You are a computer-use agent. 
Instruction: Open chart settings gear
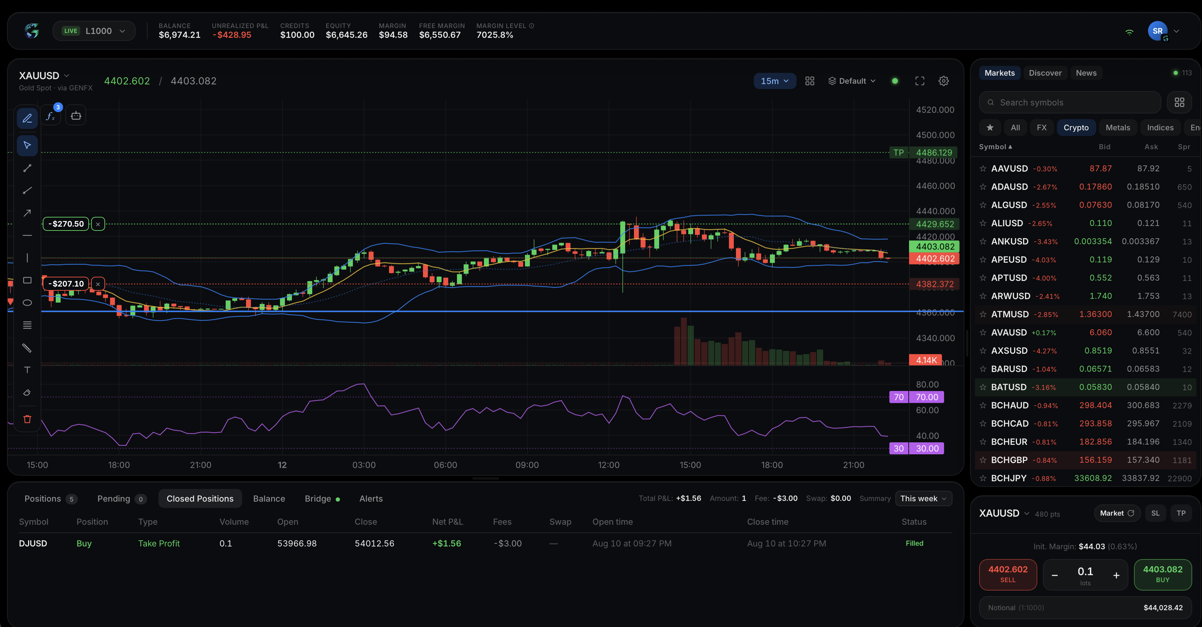point(943,81)
